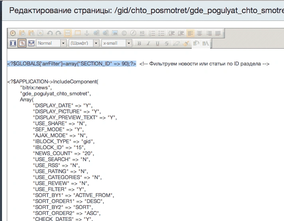Screen dimensions: 284x221
Task: Open the background color picker
Action: point(196,43)
